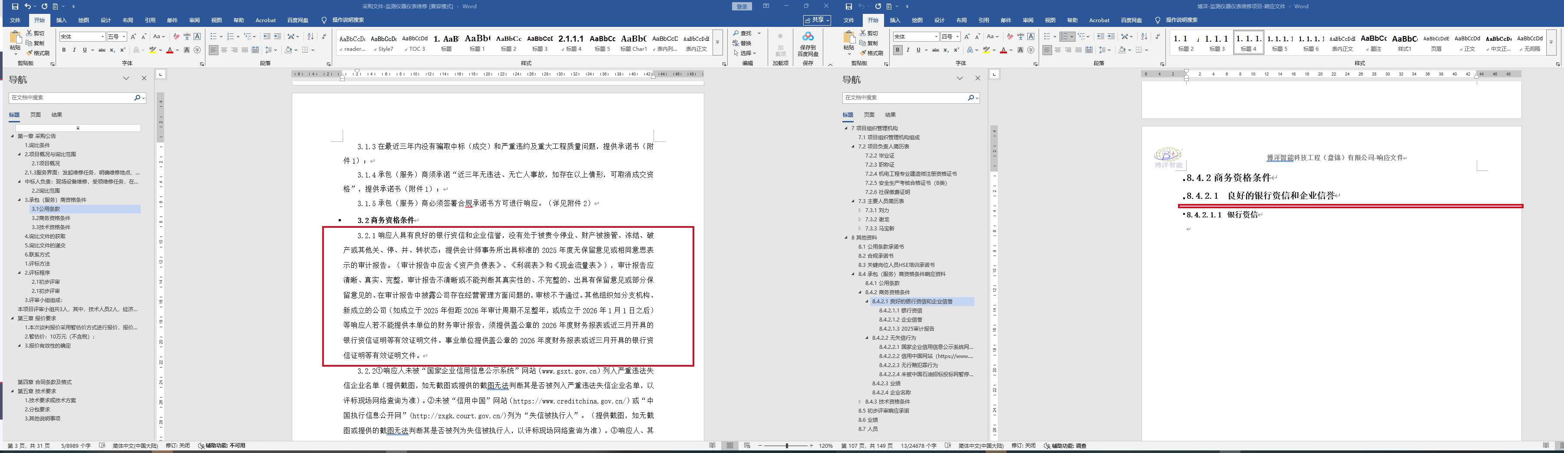Click Cut in the left Word window
1564x453 pixels.
36,33
